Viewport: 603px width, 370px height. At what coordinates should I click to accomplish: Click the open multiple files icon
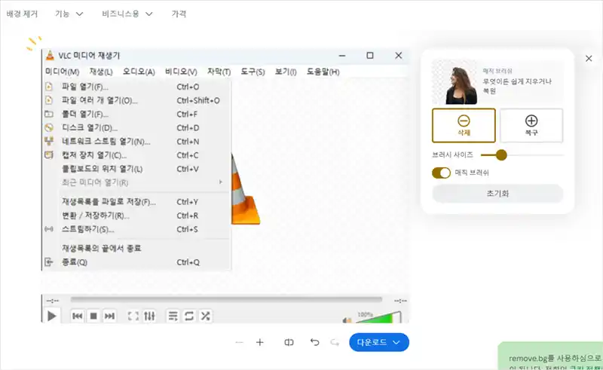tap(49, 100)
